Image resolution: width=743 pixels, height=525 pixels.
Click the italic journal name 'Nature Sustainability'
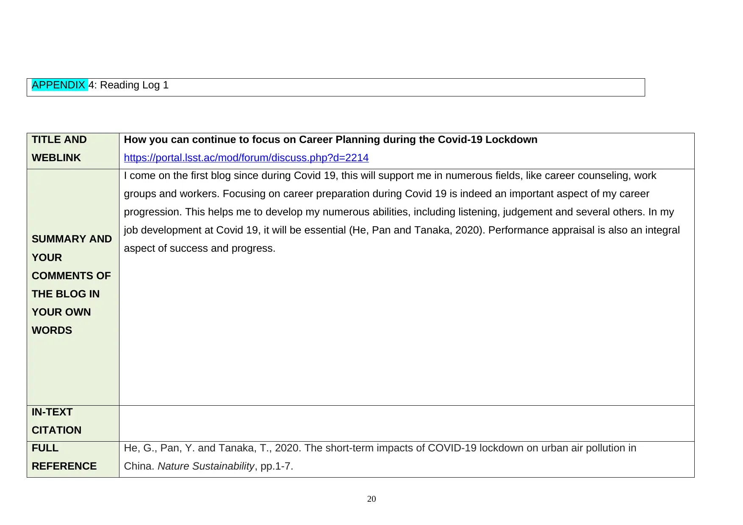pyautogui.click(x=206, y=466)
